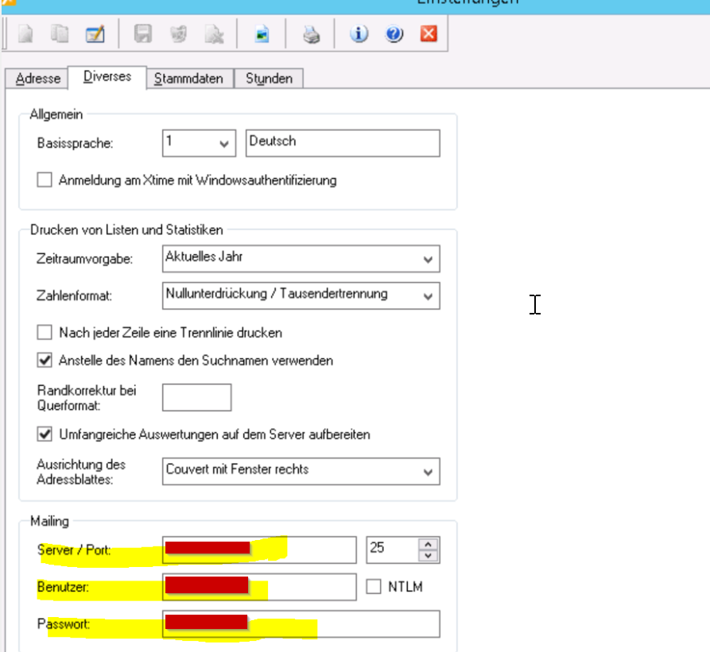Click the Randkorrektur bei Querformat input field
The image size is (710, 652).
[196, 397]
